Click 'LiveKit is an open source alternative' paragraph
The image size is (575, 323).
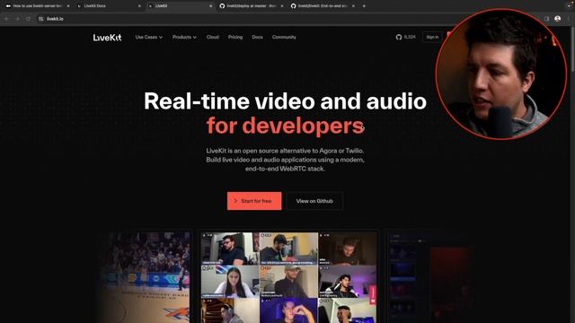[285, 160]
